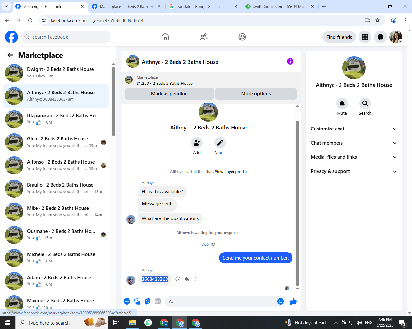Expand Customize chat section
The height and width of the screenshot is (329, 412).
click(x=354, y=129)
